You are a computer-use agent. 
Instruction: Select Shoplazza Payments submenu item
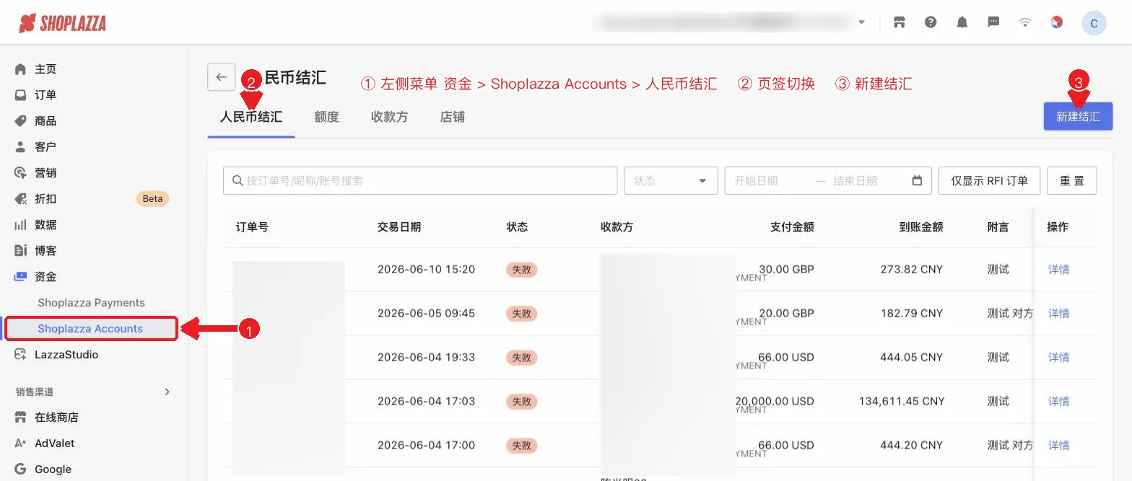click(91, 303)
